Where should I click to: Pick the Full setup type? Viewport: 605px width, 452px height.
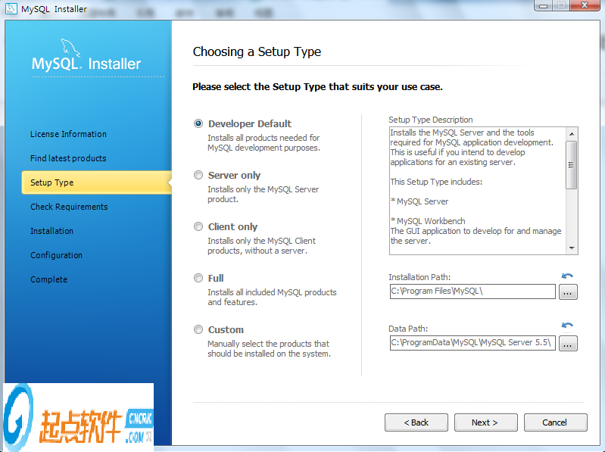(198, 278)
